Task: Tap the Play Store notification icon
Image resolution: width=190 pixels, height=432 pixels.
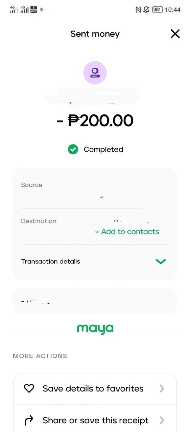Action: pyautogui.click(x=42, y=9)
